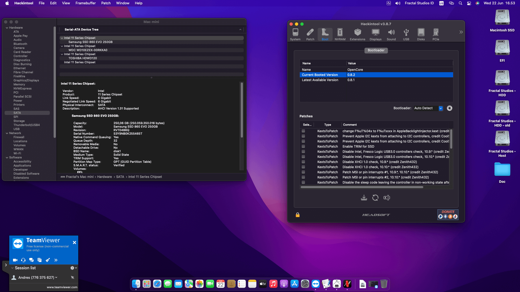
Task: Open the www.teamviewer.com link
Action: 62,287
